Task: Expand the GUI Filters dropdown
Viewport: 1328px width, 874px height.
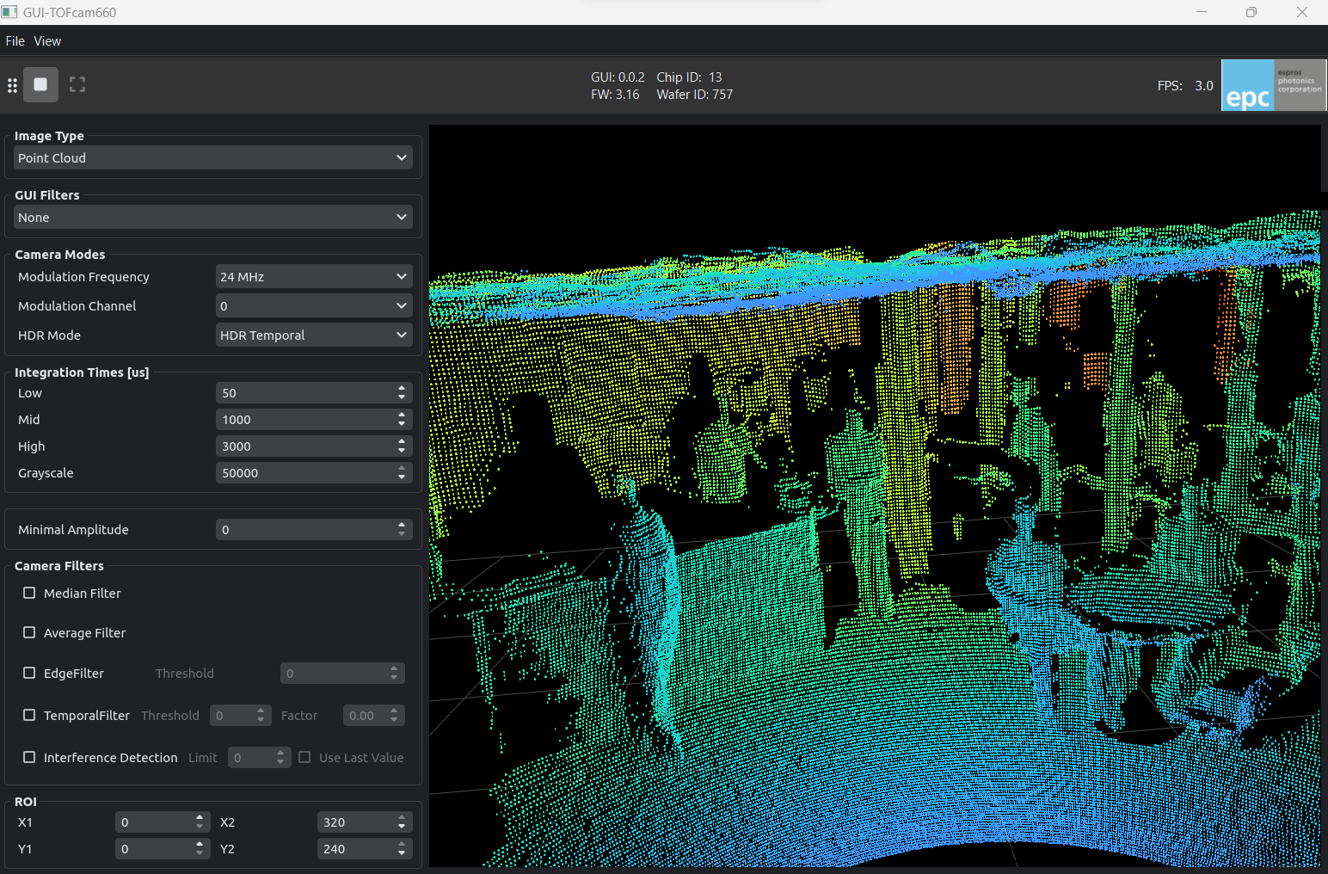Action: tap(212, 218)
